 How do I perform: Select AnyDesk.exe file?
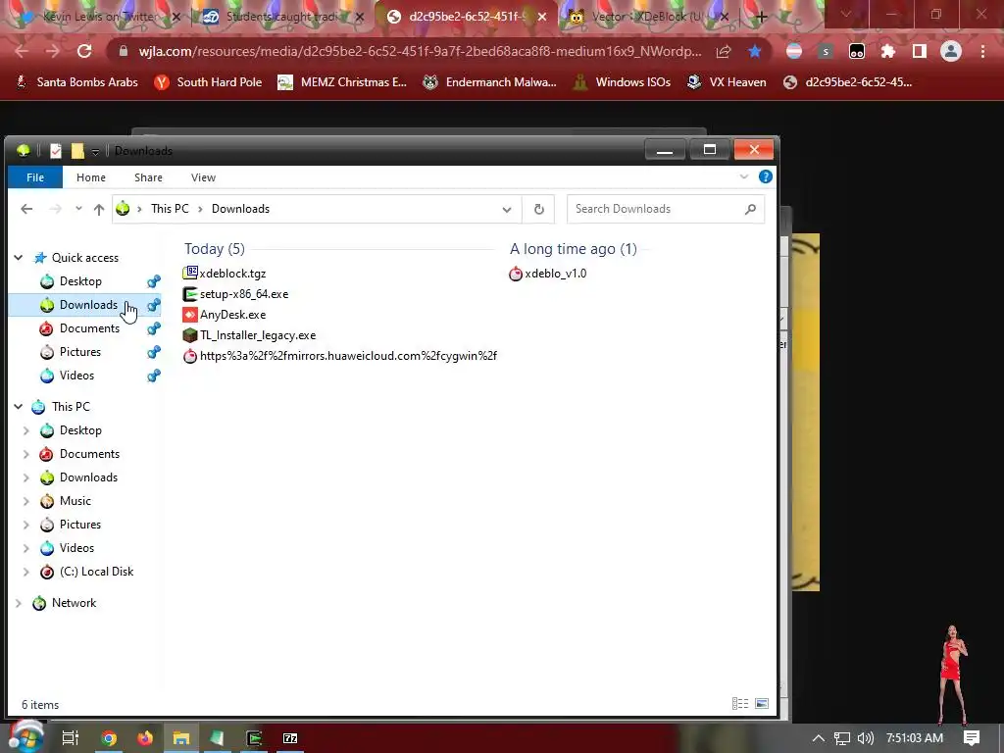(x=225, y=315)
